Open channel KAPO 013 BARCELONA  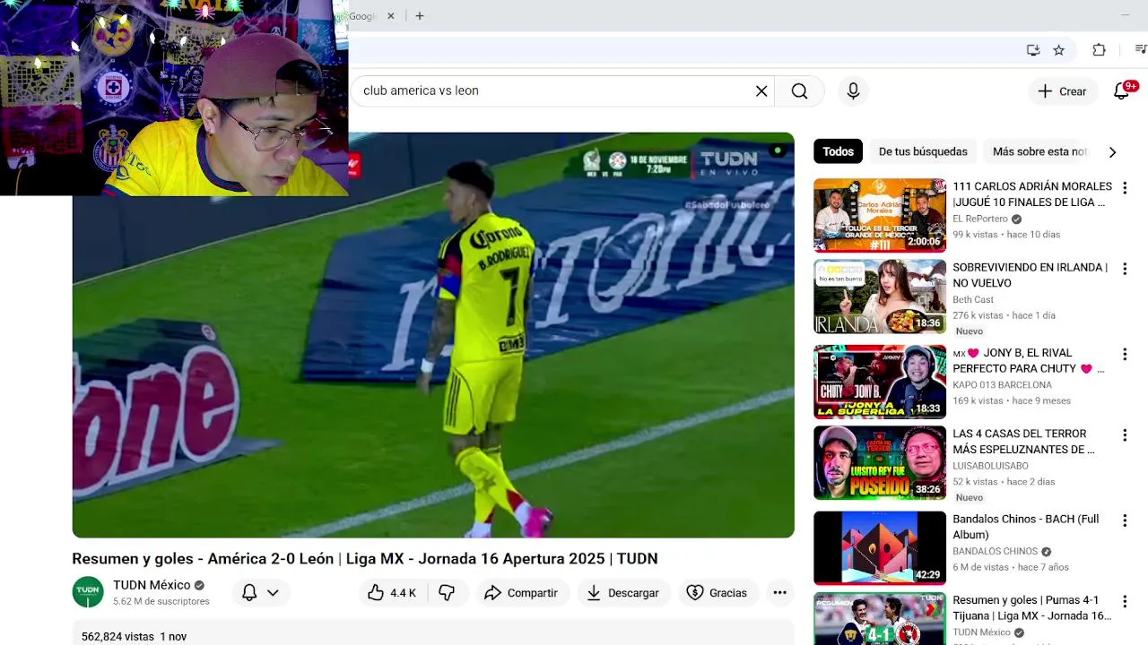[1002, 385]
